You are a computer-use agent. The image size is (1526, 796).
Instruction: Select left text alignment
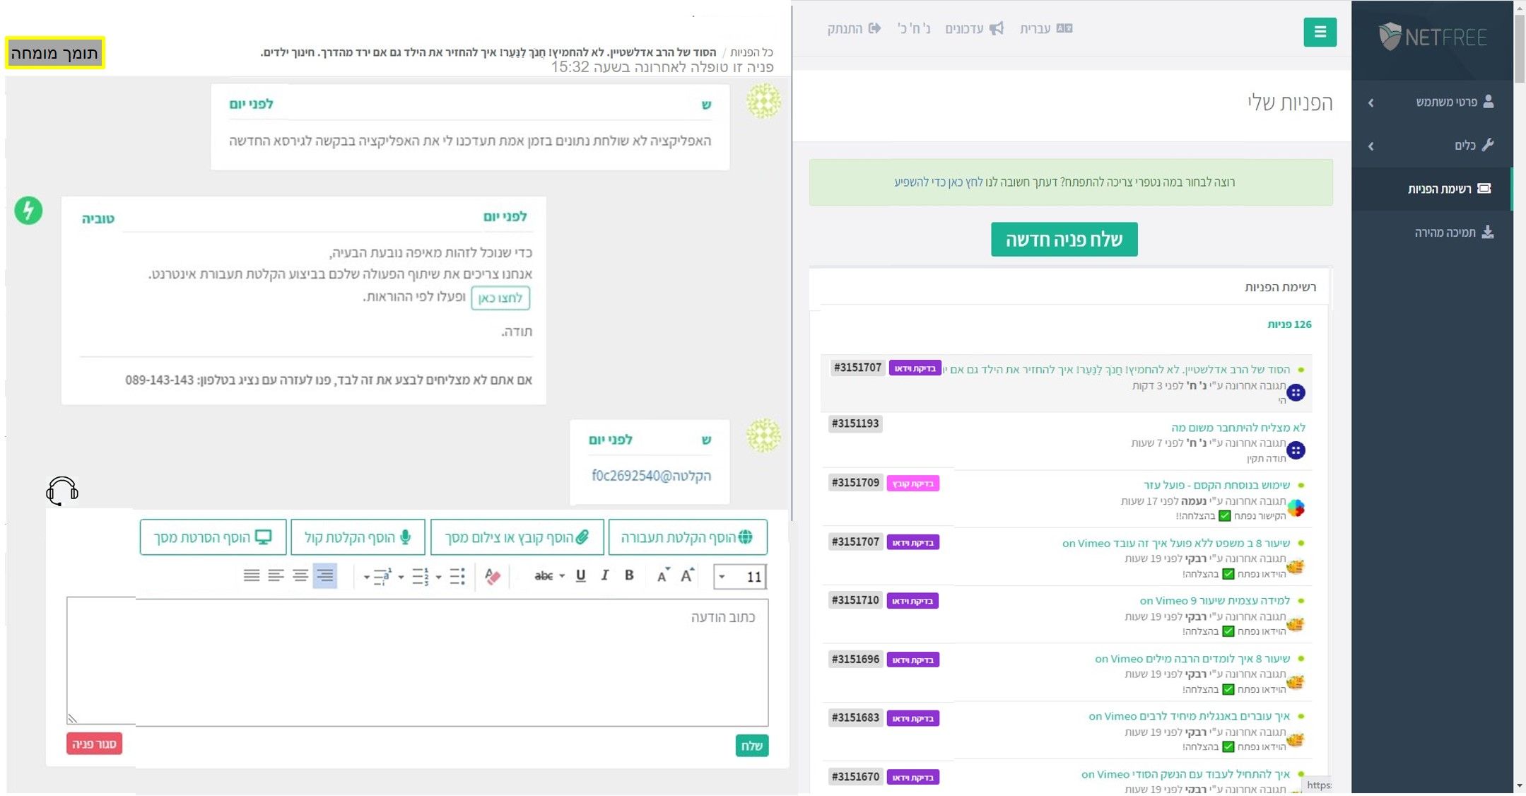(276, 575)
